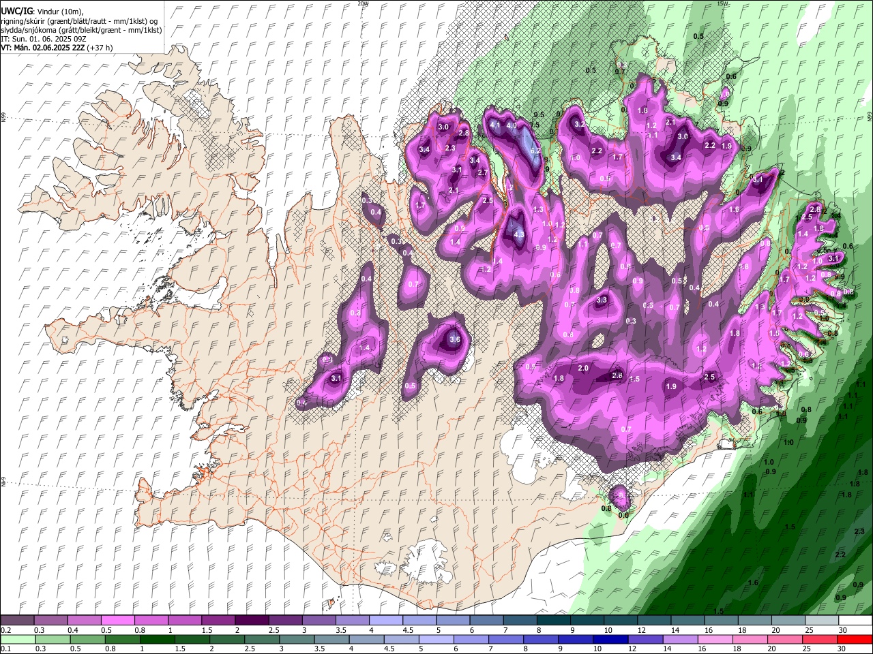Screen dimensions: 873x654
Task: Select the grey-green 3 rain scale swatch
Action: click(x=297, y=639)
